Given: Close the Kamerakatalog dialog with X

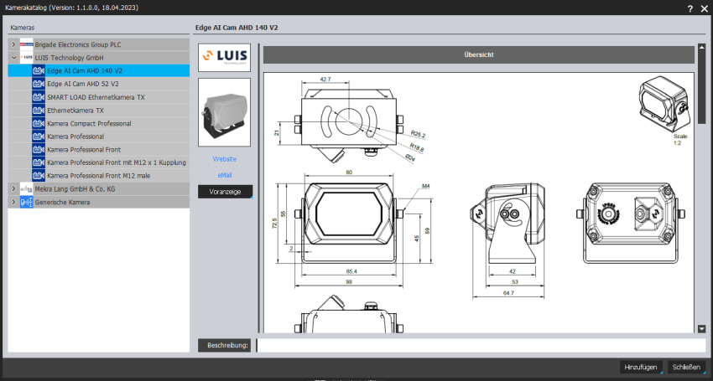Looking at the screenshot, I should pyautogui.click(x=705, y=8).
